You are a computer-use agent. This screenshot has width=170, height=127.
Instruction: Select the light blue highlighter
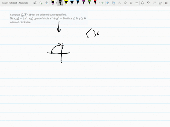tap(72, 2)
